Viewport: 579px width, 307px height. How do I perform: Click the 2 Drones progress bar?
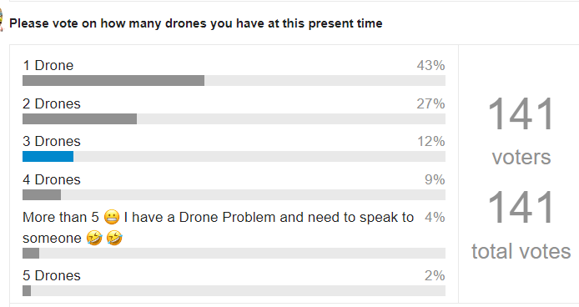pos(234,119)
